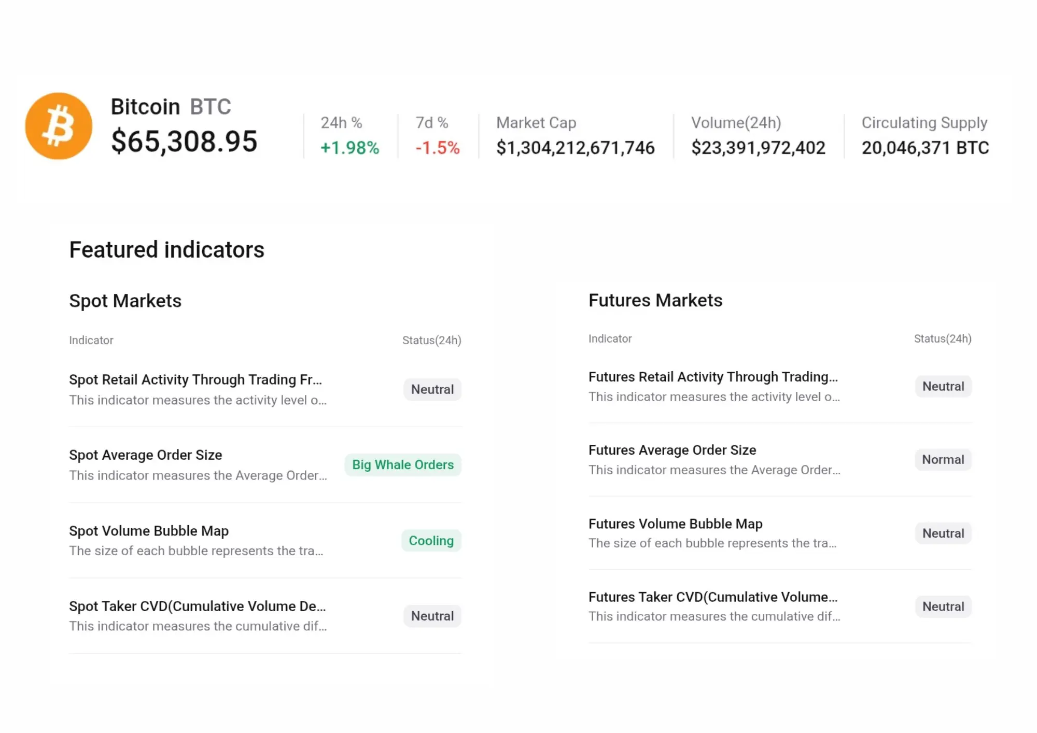
Task: Open Spot Retail Activity Through Trading indicator
Action: click(x=195, y=379)
